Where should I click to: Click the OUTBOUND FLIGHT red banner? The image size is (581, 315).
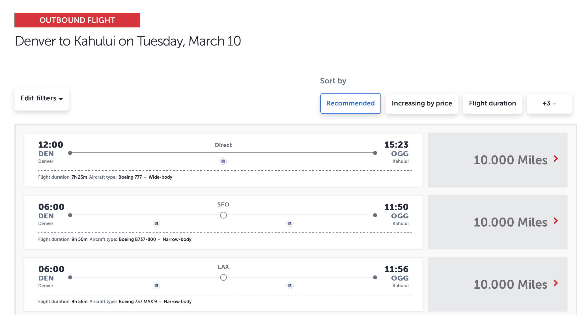tap(77, 20)
